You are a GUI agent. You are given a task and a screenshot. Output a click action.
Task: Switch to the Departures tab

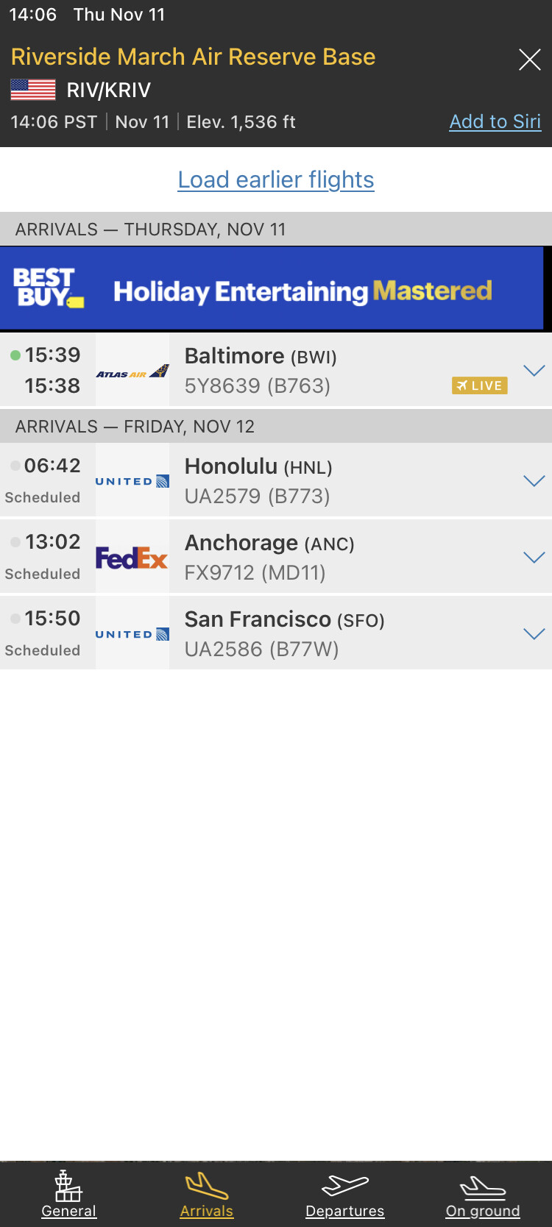click(x=344, y=1195)
